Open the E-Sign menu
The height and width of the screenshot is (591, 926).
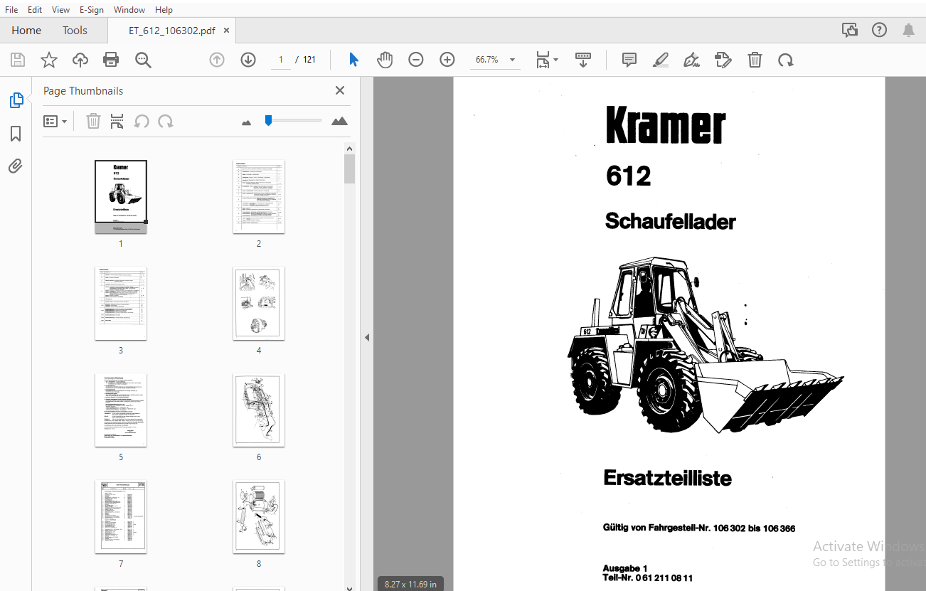91,10
